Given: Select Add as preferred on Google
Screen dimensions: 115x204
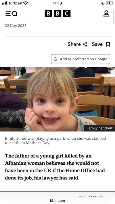Looking at the screenshot, I should (x=81, y=59).
